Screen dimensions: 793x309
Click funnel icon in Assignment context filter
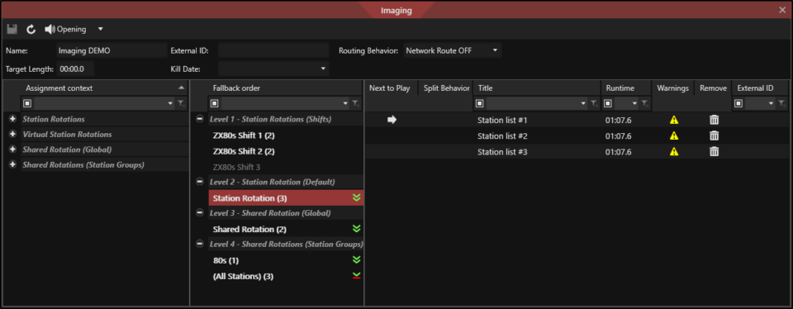(182, 103)
